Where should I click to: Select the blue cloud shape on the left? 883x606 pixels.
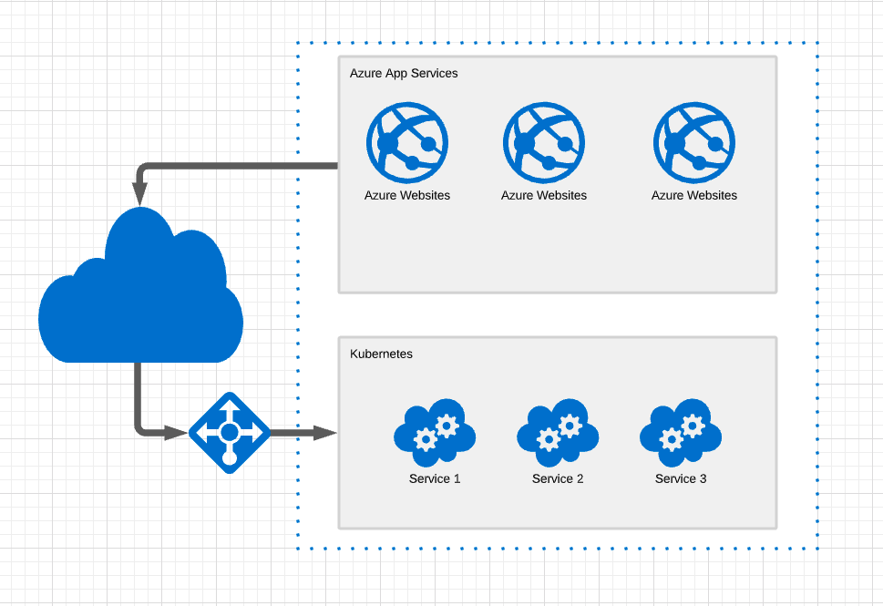pyautogui.click(x=141, y=292)
